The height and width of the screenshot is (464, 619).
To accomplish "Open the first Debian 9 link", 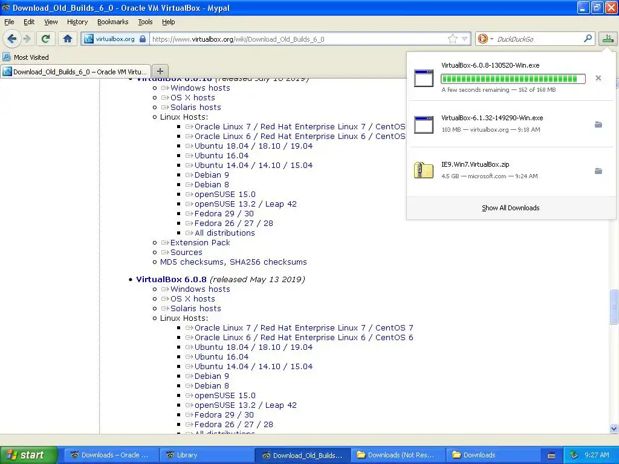I will (211, 175).
